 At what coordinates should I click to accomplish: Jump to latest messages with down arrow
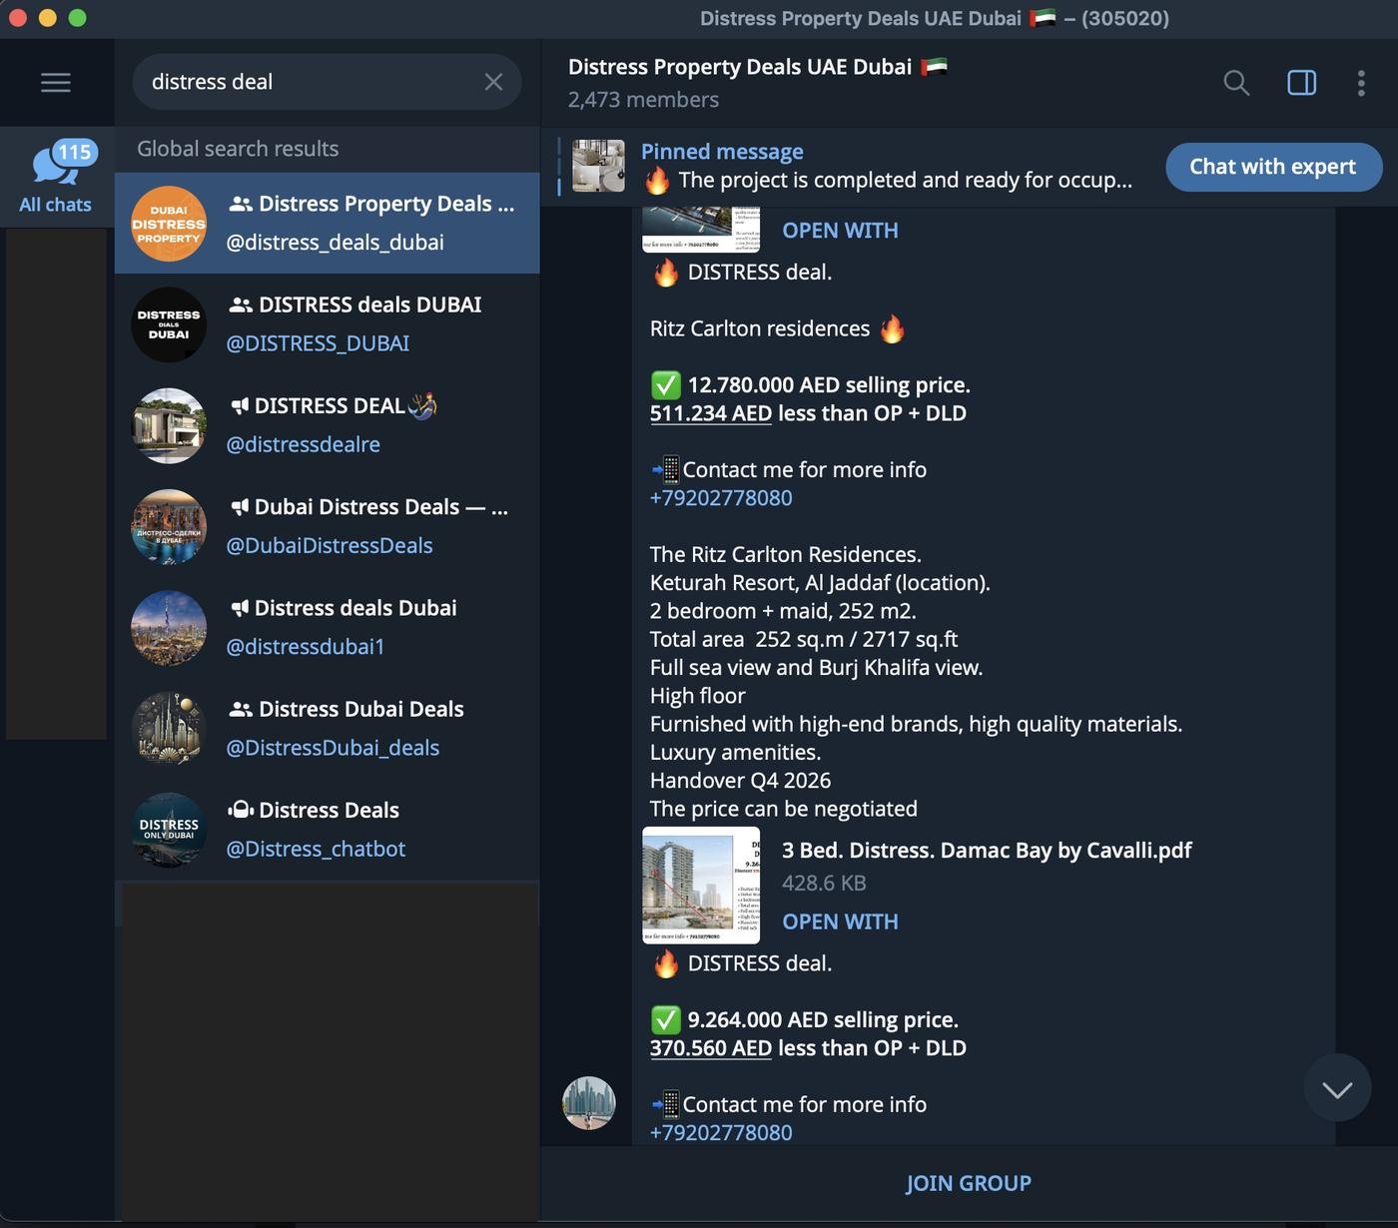click(1337, 1088)
